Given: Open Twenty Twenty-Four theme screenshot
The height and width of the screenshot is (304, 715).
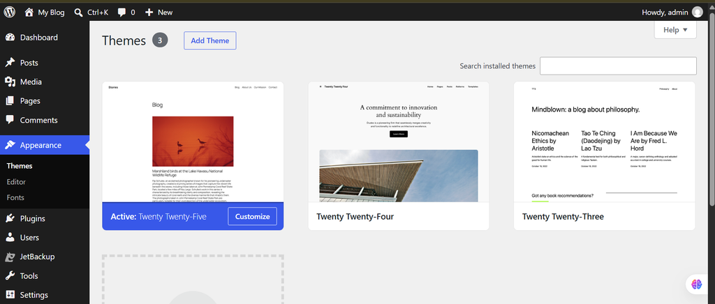Looking at the screenshot, I should [x=399, y=142].
